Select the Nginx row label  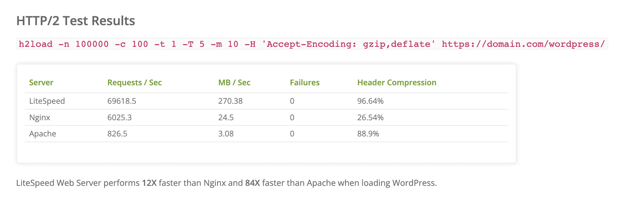[x=40, y=118]
